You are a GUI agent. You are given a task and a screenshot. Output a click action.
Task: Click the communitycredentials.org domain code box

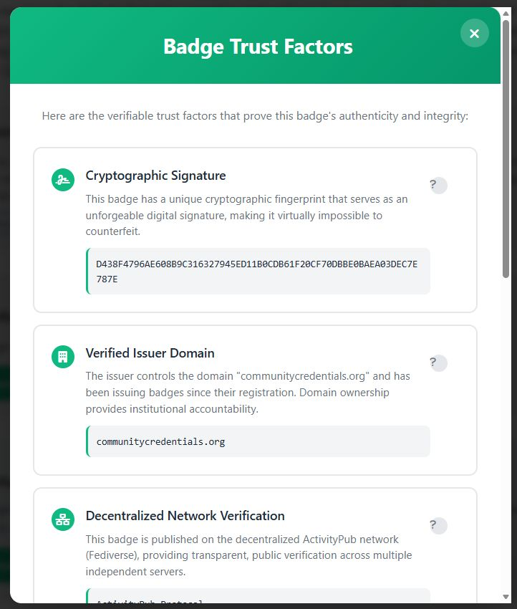pyautogui.click(x=258, y=441)
